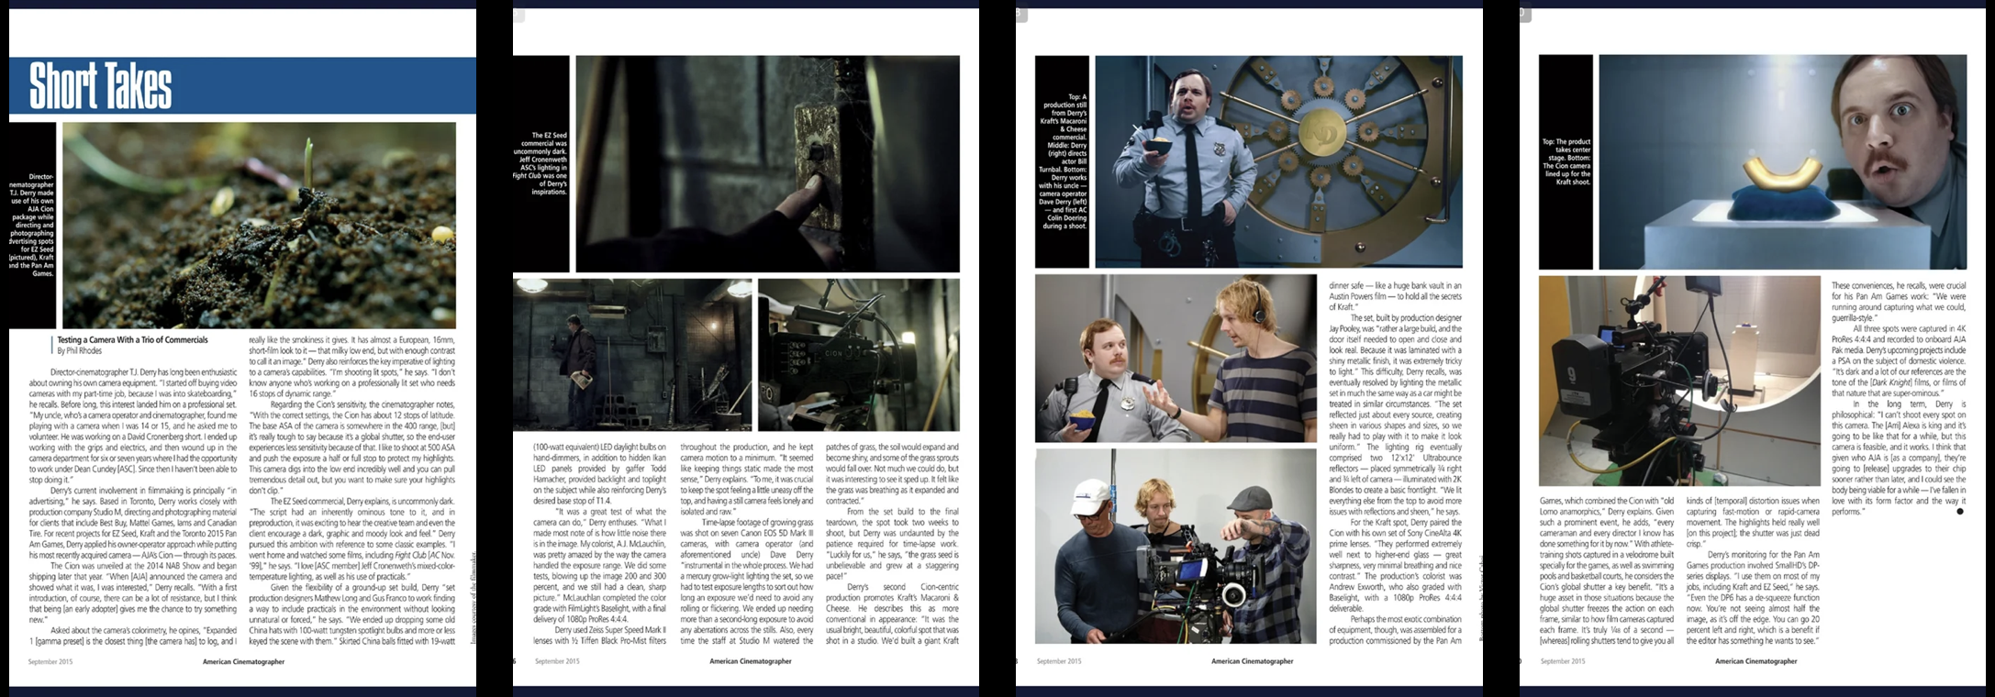
Task: Open the seedling sprouting in soil photo
Action: coord(259,226)
